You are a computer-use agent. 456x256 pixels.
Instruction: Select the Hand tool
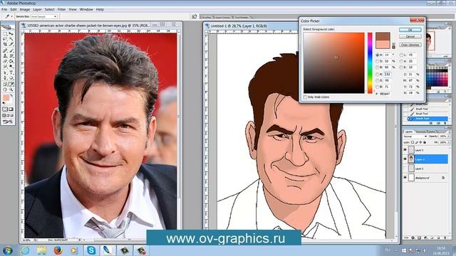point(5,90)
